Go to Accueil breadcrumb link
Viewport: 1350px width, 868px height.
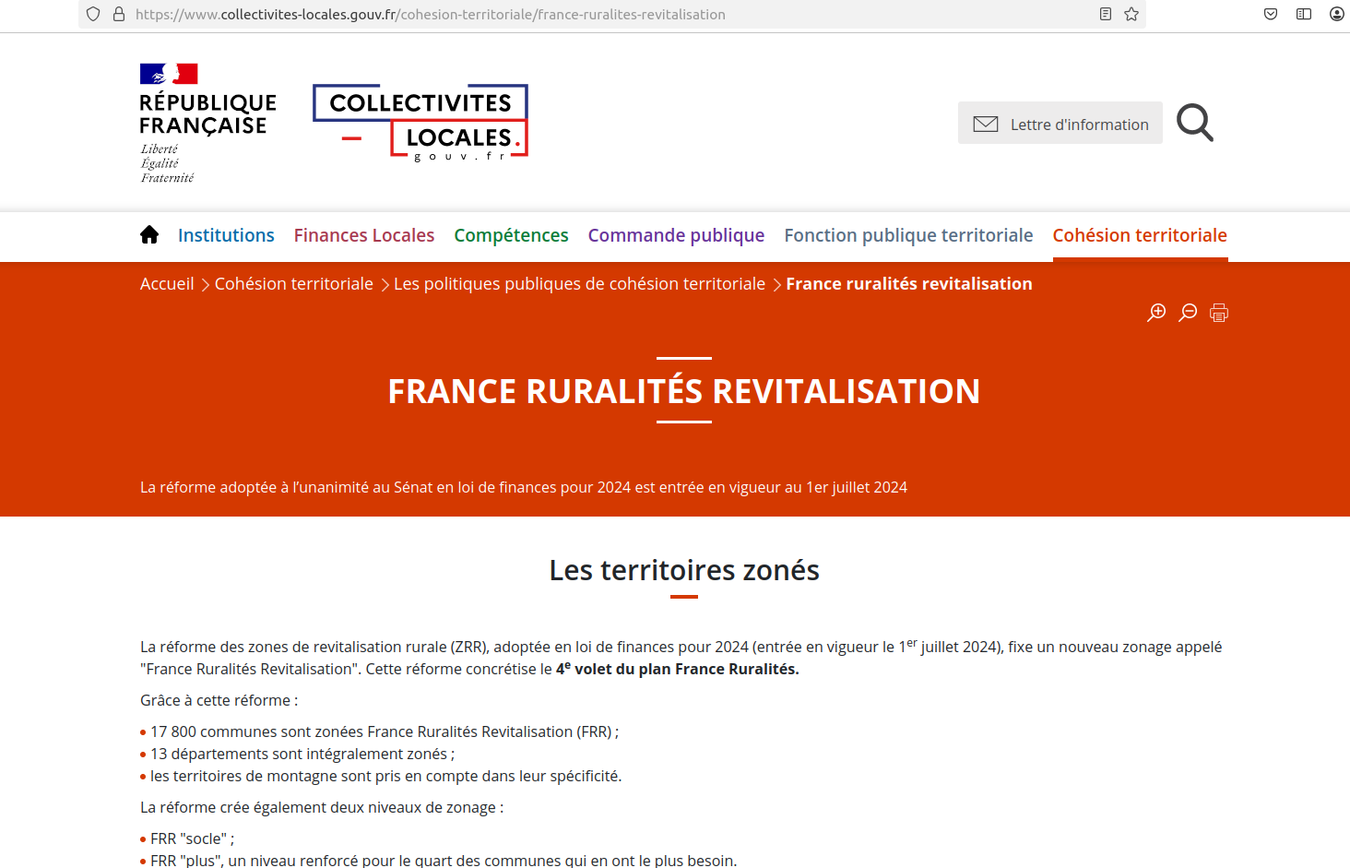pyautogui.click(x=167, y=283)
